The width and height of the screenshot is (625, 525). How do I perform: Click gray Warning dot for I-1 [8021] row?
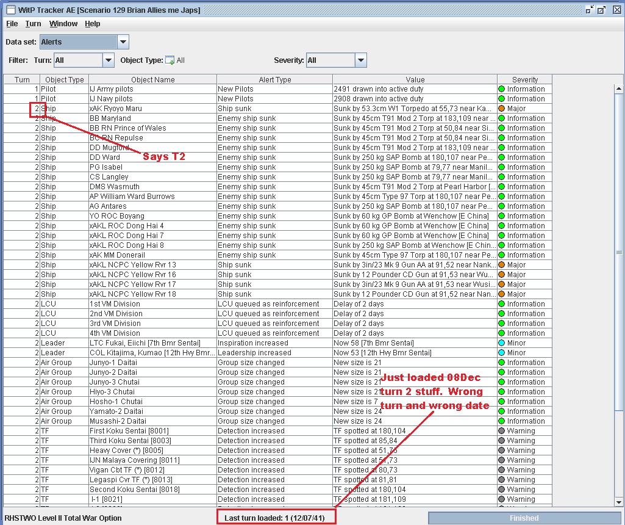point(501,499)
